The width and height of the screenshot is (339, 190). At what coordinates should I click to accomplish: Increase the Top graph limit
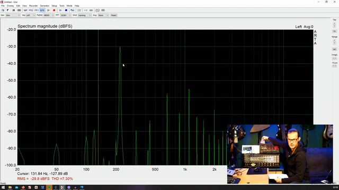point(334,23)
